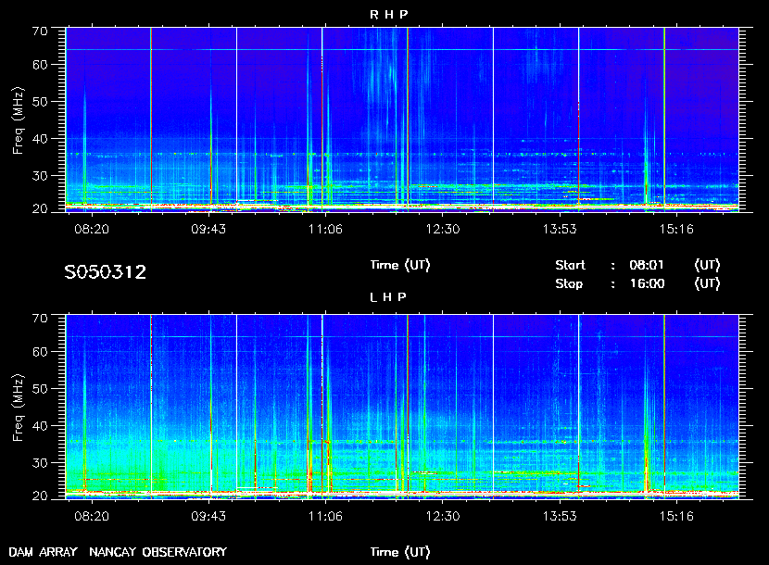Click inside the RHP spectrogram panel
This screenshot has width=769, height=565.
point(402,119)
